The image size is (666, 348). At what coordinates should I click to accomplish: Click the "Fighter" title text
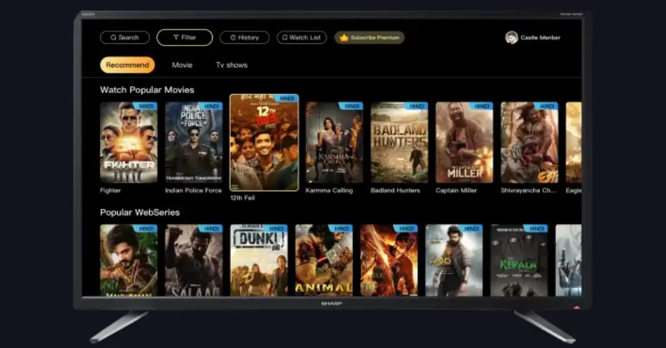click(110, 191)
